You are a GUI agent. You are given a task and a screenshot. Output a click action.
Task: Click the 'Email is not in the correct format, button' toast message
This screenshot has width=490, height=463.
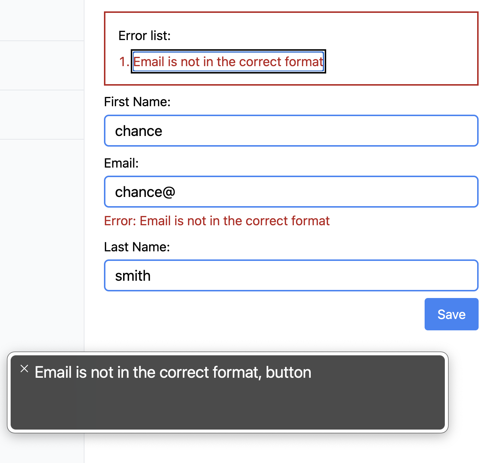(x=173, y=372)
